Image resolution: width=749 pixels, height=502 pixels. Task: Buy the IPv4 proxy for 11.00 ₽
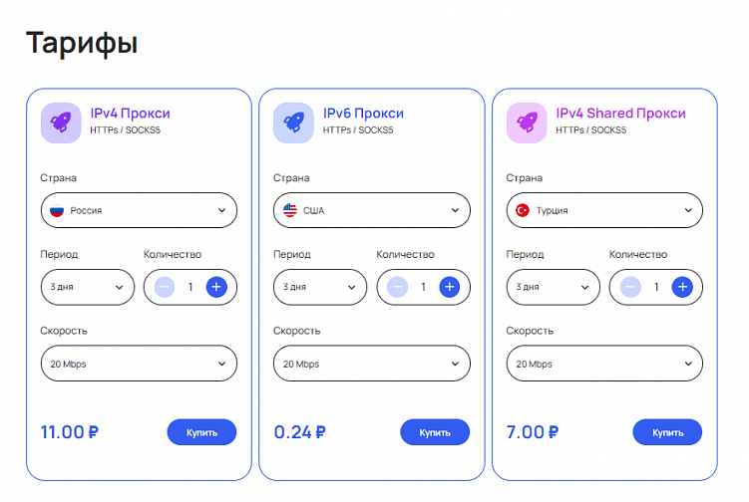pos(201,432)
